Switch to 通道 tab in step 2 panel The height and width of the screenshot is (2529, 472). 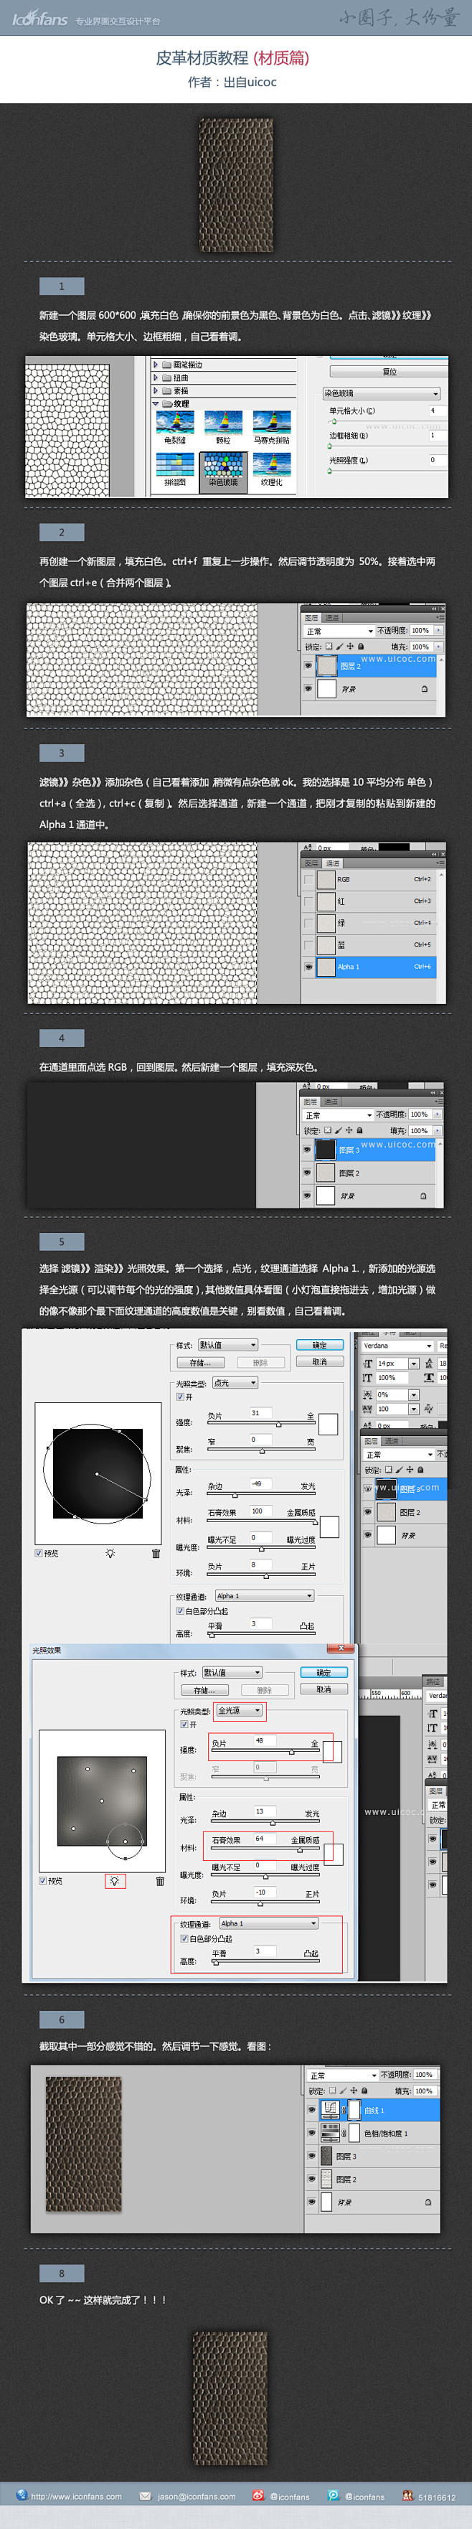pos(331,617)
